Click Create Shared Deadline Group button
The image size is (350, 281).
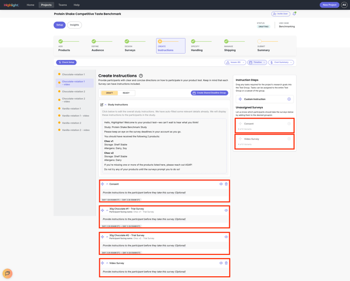click(x=209, y=93)
